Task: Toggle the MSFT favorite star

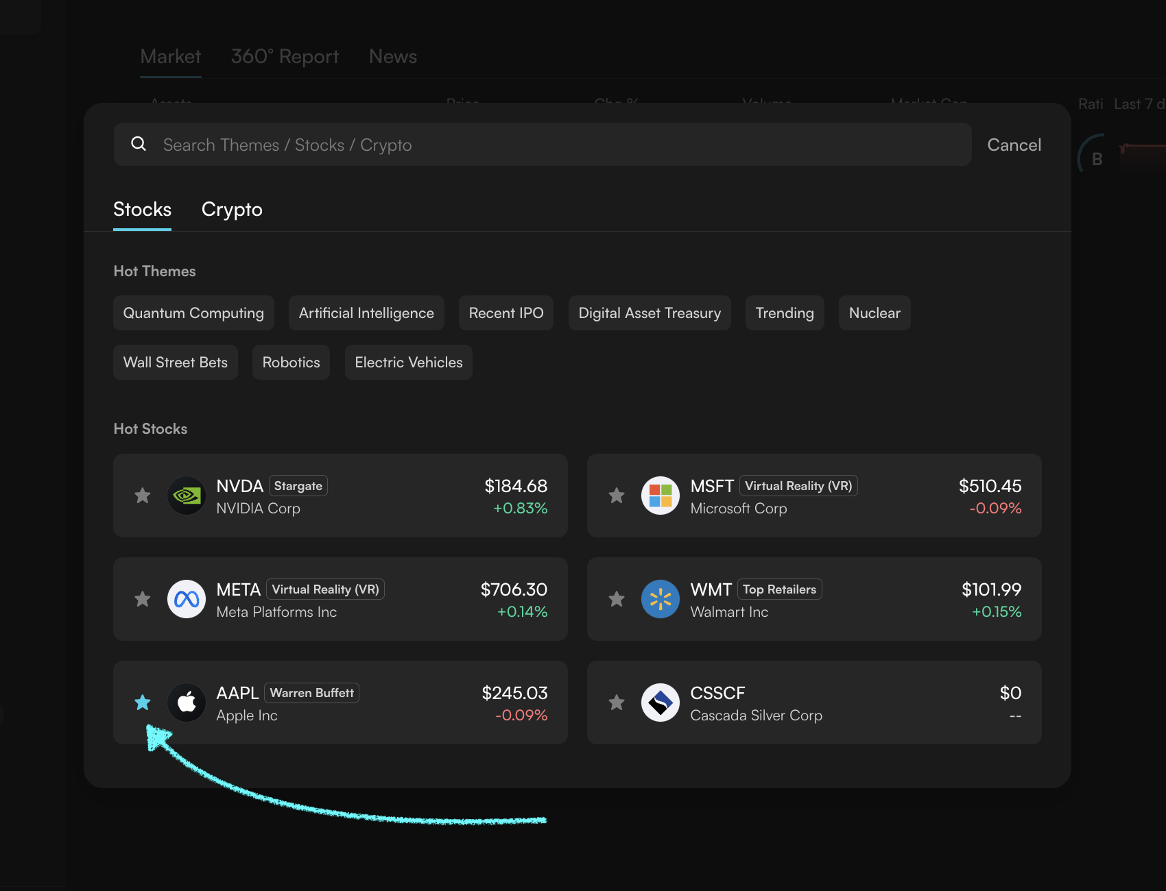Action: pyautogui.click(x=617, y=496)
